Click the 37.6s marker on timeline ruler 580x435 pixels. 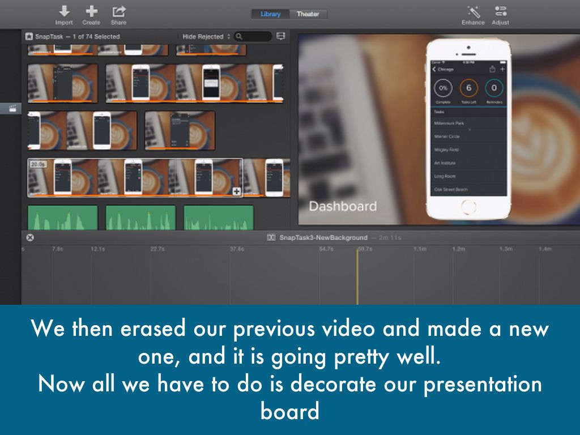[x=237, y=249]
